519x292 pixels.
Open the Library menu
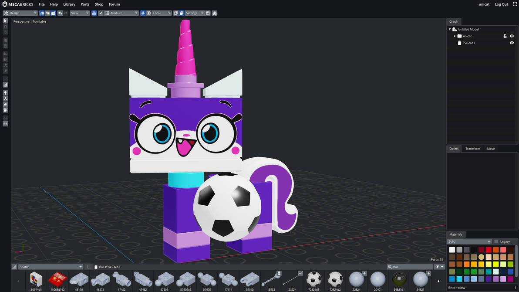pyautogui.click(x=69, y=4)
